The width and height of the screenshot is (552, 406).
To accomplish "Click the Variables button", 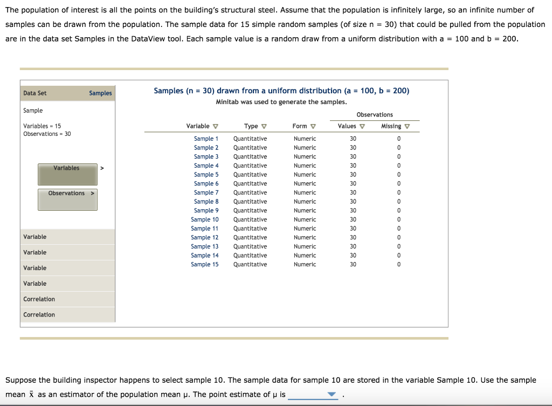I will click(67, 174).
